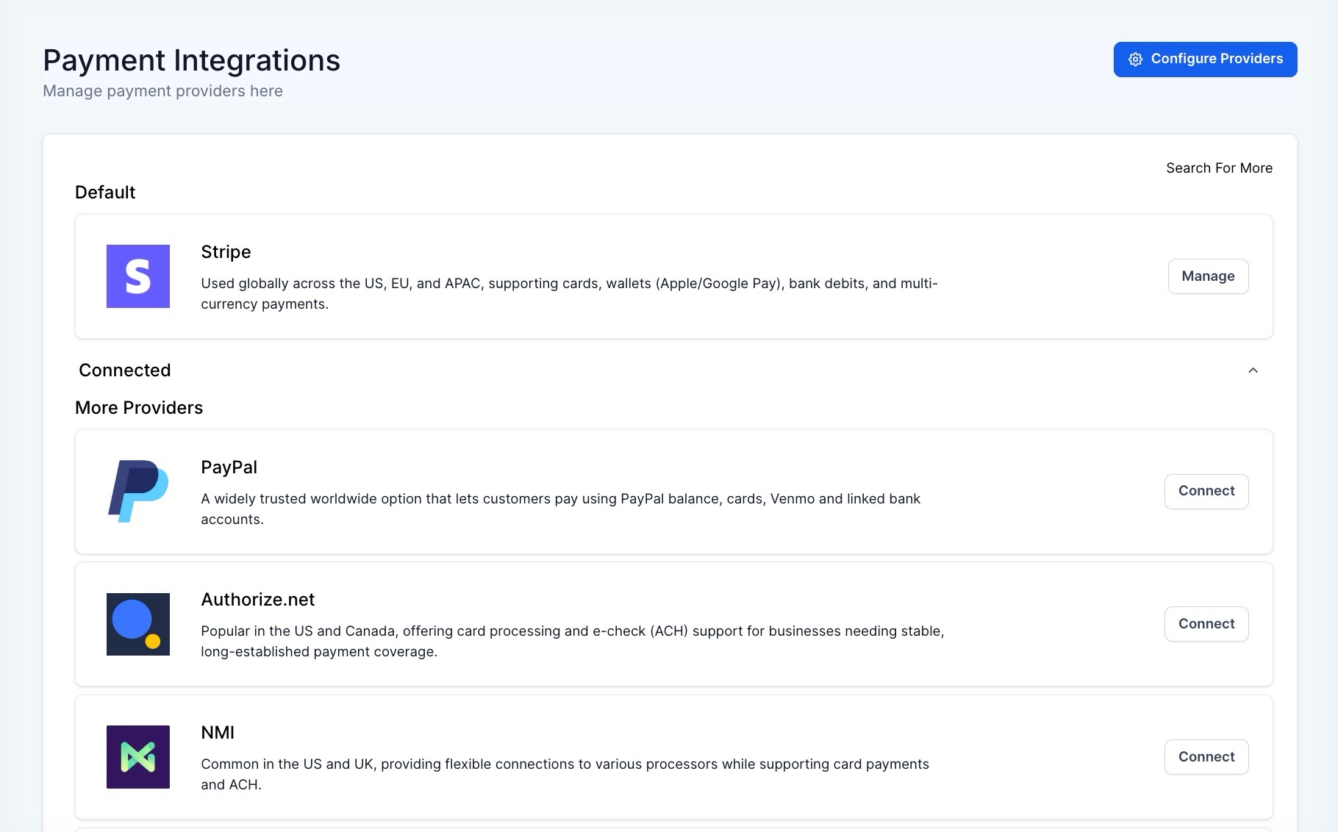Viewport: 1338px width, 832px height.
Task: Click the Authorize.net logo icon
Action: coord(138,624)
